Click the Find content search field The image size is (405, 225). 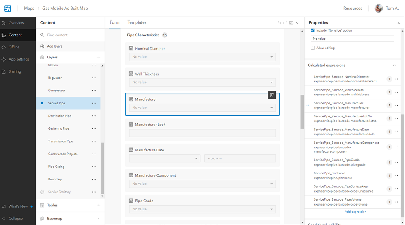(71, 35)
